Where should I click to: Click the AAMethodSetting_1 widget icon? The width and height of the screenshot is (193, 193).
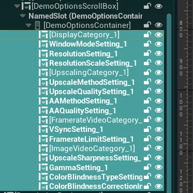pyautogui.click(x=43, y=101)
